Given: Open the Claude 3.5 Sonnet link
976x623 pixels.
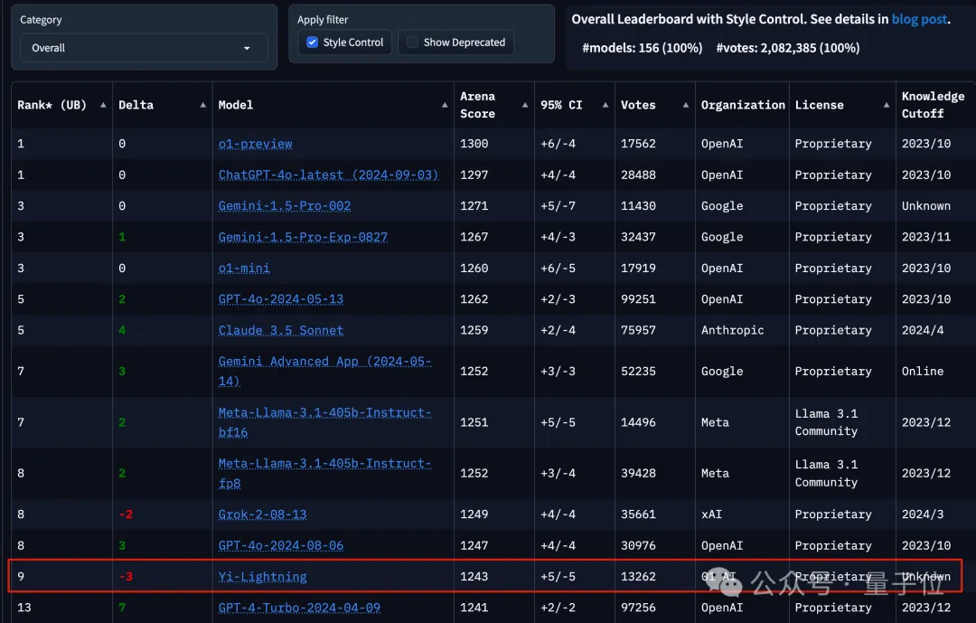Looking at the screenshot, I should 281,331.
